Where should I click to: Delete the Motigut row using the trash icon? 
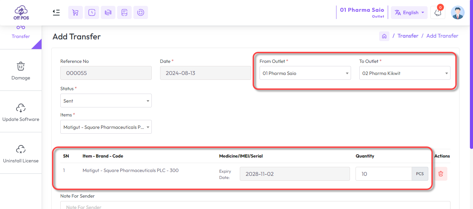[440, 174]
